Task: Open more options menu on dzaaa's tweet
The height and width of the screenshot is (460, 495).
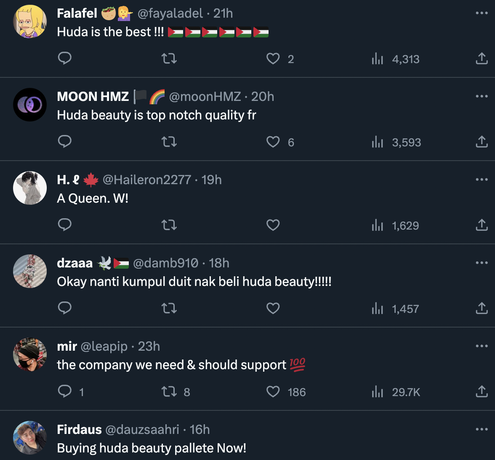Action: tap(482, 263)
